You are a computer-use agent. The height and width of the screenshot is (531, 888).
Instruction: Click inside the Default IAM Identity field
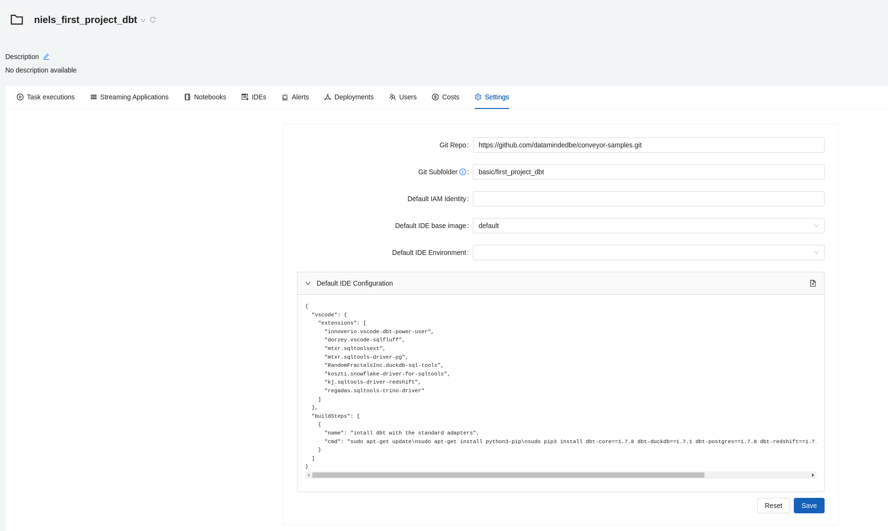coord(648,198)
